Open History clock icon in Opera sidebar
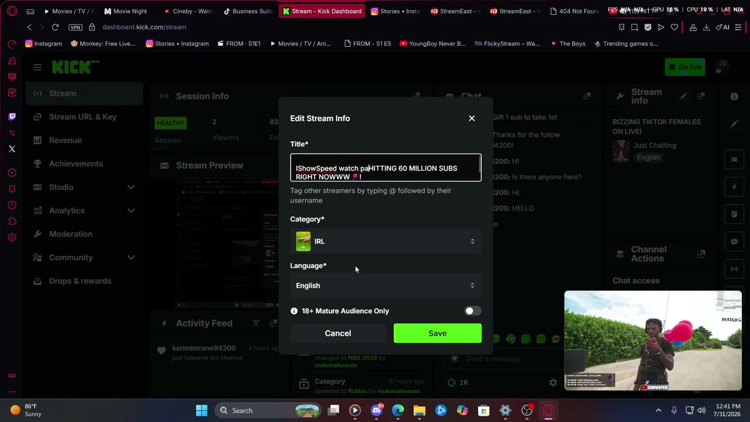Viewport: 750px width, 422px height. click(x=12, y=205)
